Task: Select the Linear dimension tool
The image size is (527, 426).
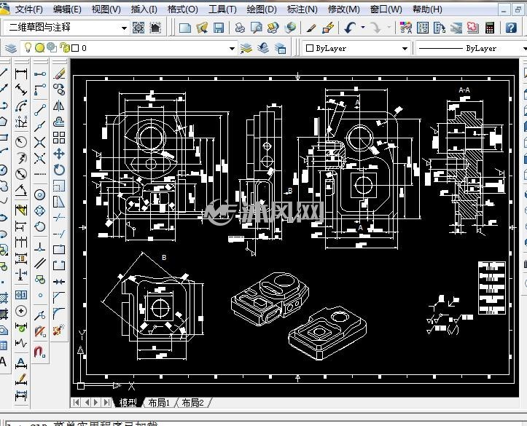Action: [21, 74]
